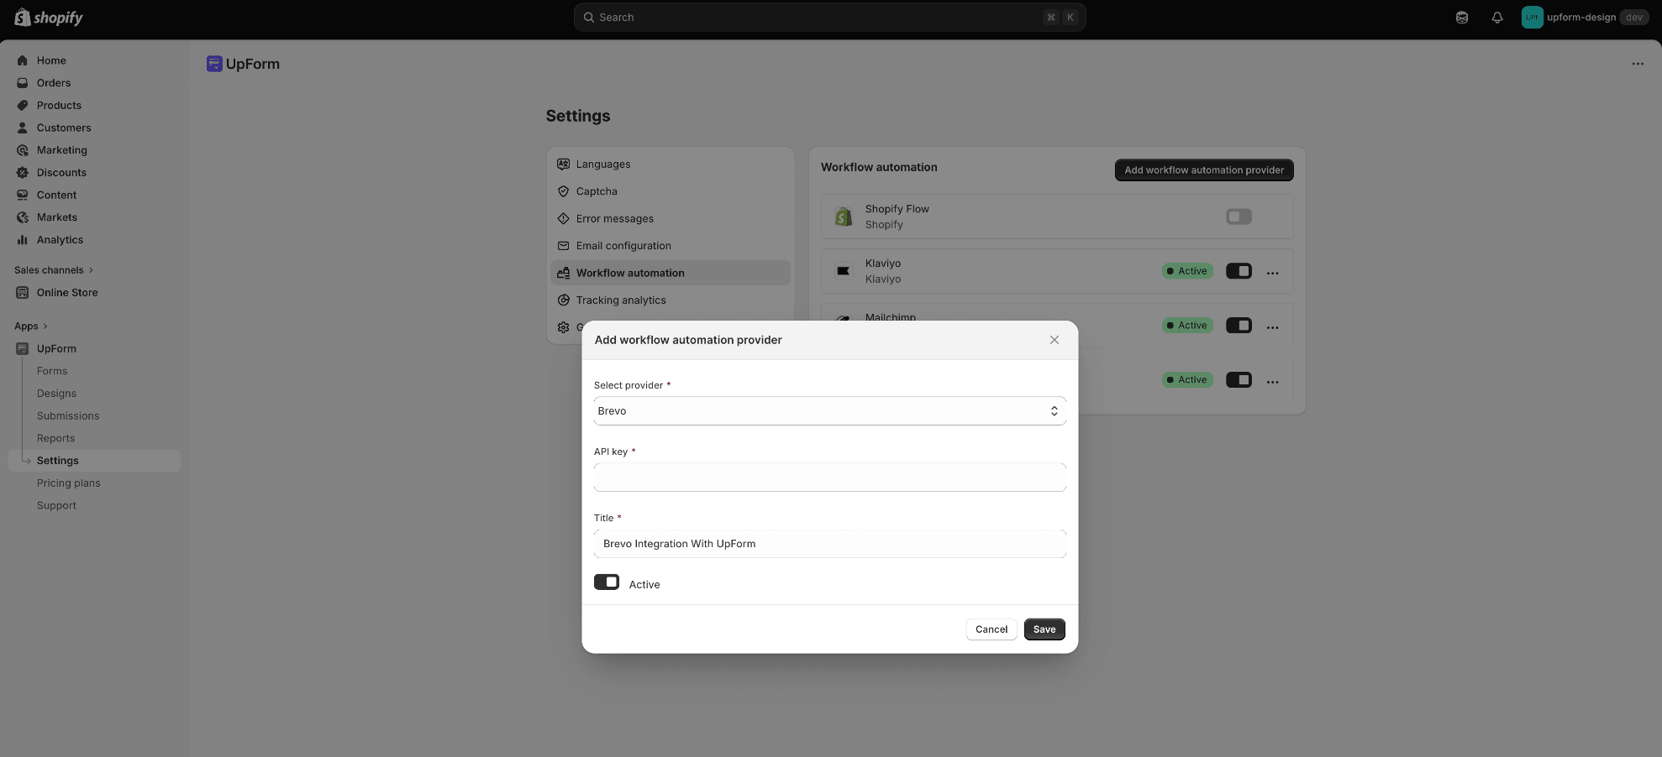Click the Languages icon in settings
The height and width of the screenshot is (757, 1662).
(564, 164)
